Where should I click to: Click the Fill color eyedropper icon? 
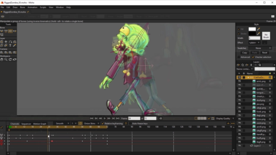click(x=258, y=29)
